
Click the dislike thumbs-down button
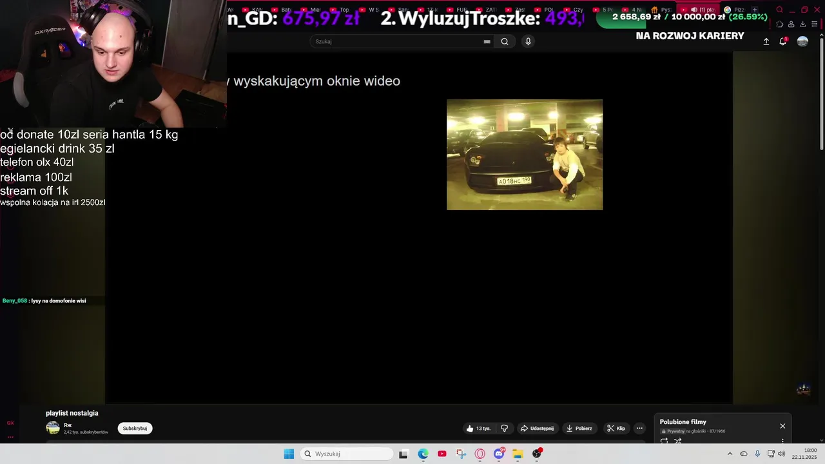(505, 429)
